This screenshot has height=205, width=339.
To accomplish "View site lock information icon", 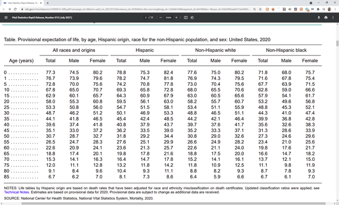I will (22, 9).
